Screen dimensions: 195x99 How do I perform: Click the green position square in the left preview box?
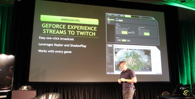124,33
